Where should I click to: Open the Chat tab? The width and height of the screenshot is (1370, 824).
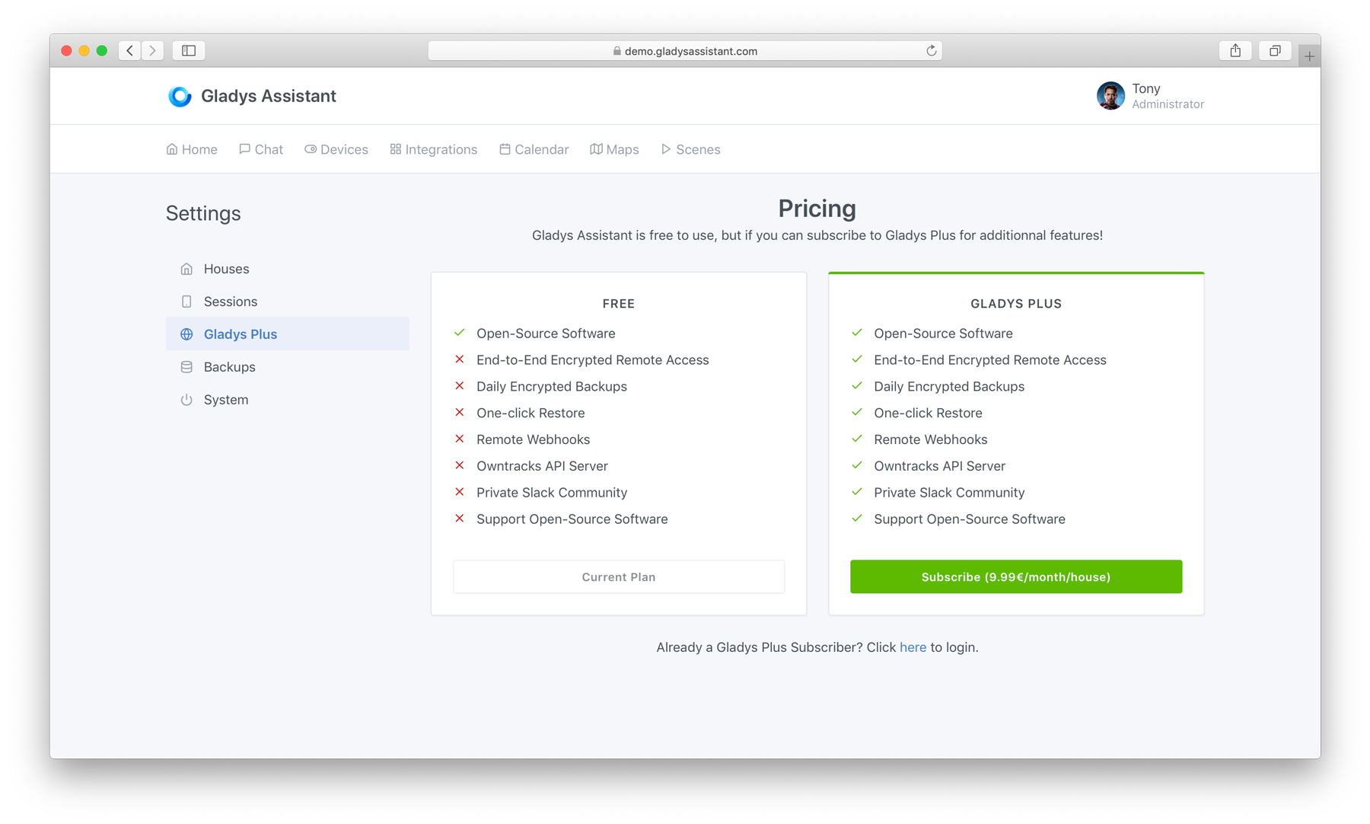point(261,149)
